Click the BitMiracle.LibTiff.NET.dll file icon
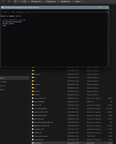This screenshot has height=144, width=116. [x=33, y=126]
